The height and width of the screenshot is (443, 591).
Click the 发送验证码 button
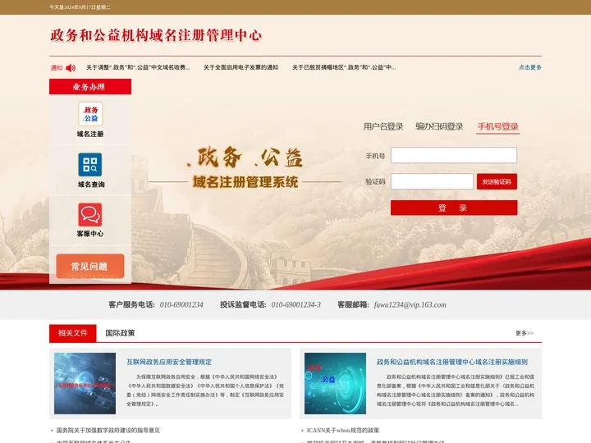(497, 181)
